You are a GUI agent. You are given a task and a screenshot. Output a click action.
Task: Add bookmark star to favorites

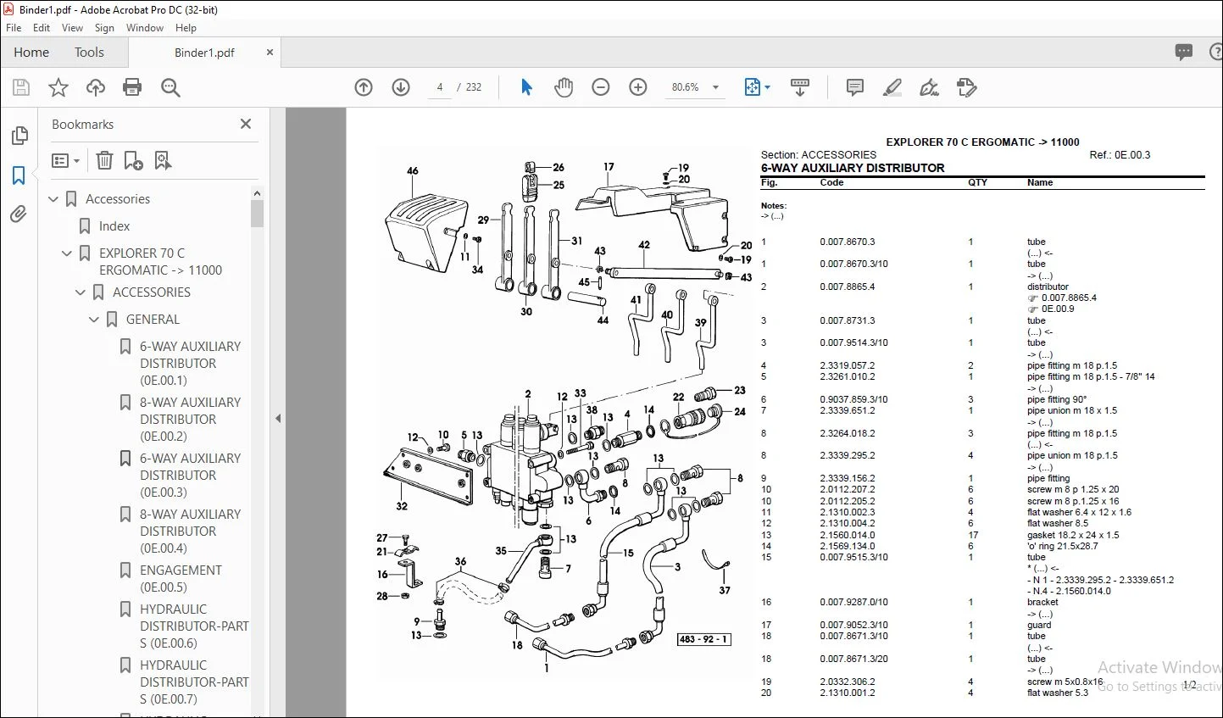click(x=58, y=87)
